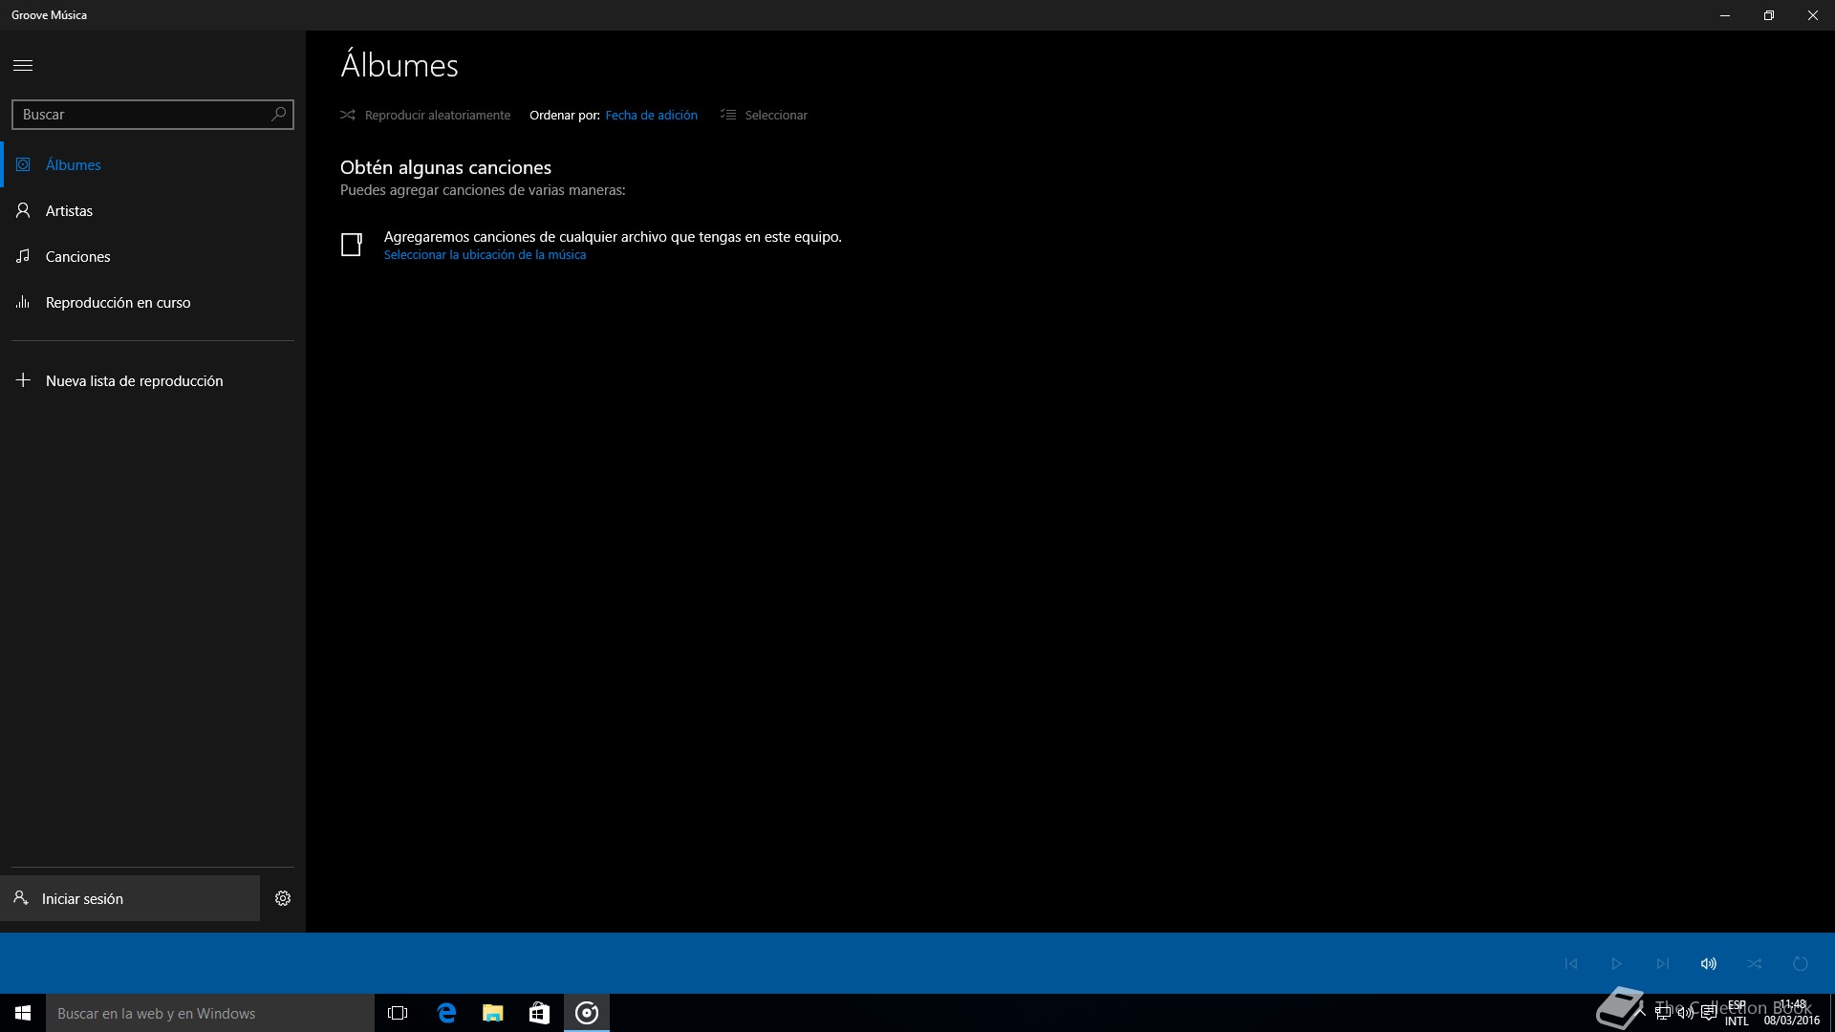Open Artistas in the sidebar

click(x=153, y=210)
